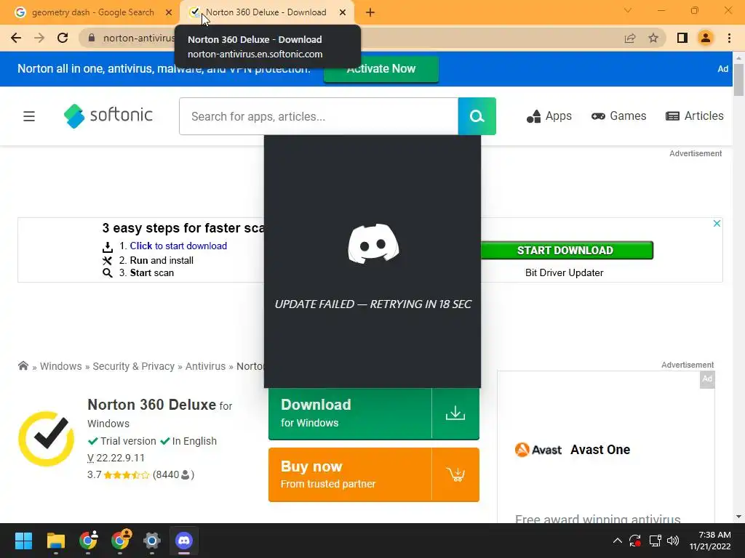Click the Chrome taskbar icon with avatar badge
The image size is (745, 558).
click(120, 540)
